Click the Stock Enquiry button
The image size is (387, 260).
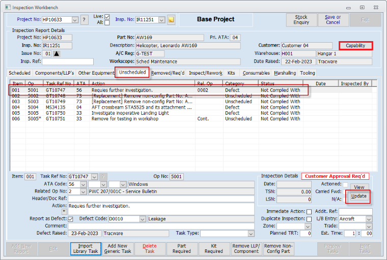pos(301,20)
